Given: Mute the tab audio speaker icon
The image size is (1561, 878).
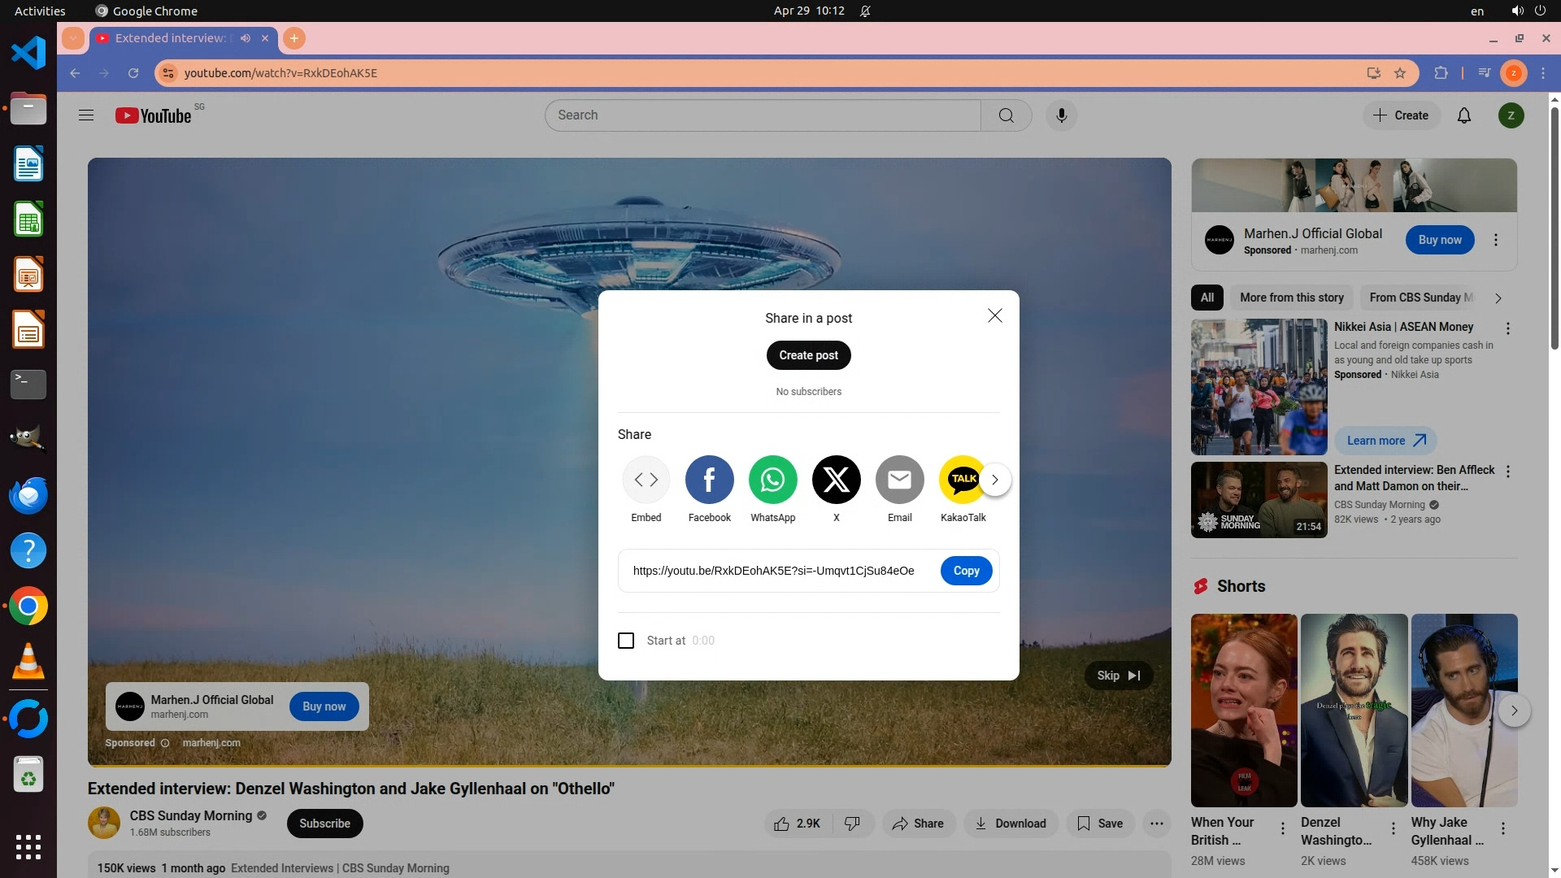Looking at the screenshot, I should (246, 38).
